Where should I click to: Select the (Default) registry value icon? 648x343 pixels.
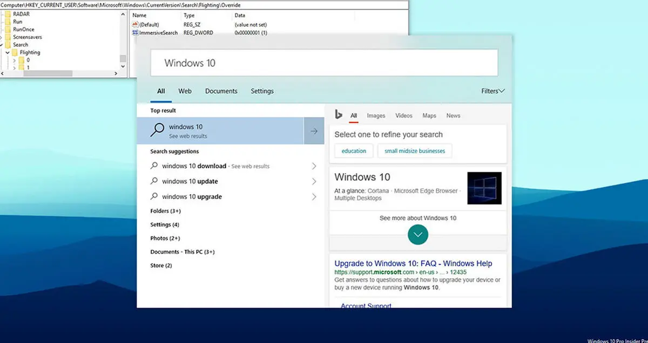point(135,25)
